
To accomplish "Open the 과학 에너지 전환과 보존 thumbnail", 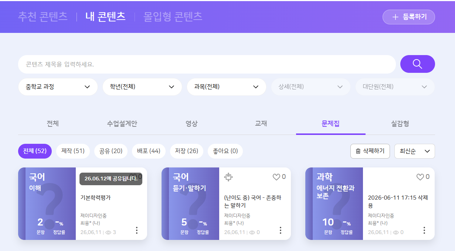I will [334, 204].
